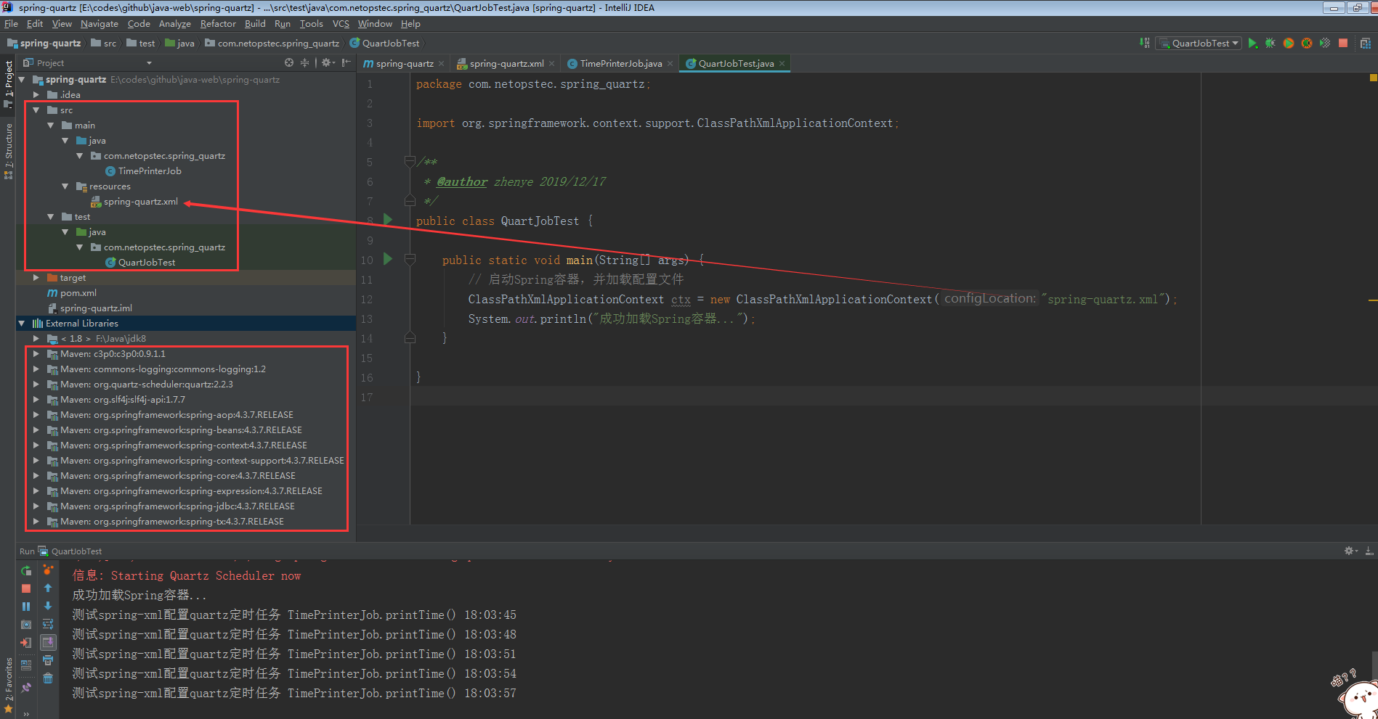Click the orange JRebel run icon
This screenshot has width=1378, height=719.
point(1288,44)
